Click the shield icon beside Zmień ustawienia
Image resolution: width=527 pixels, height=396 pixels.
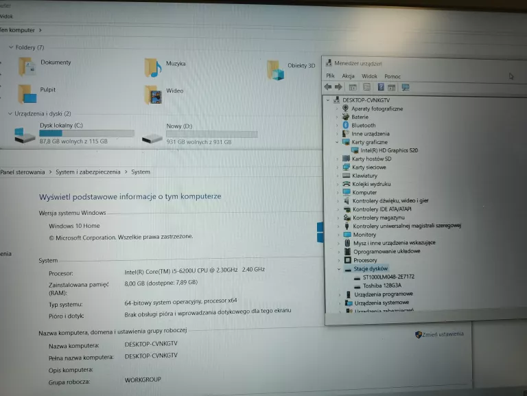419,334
